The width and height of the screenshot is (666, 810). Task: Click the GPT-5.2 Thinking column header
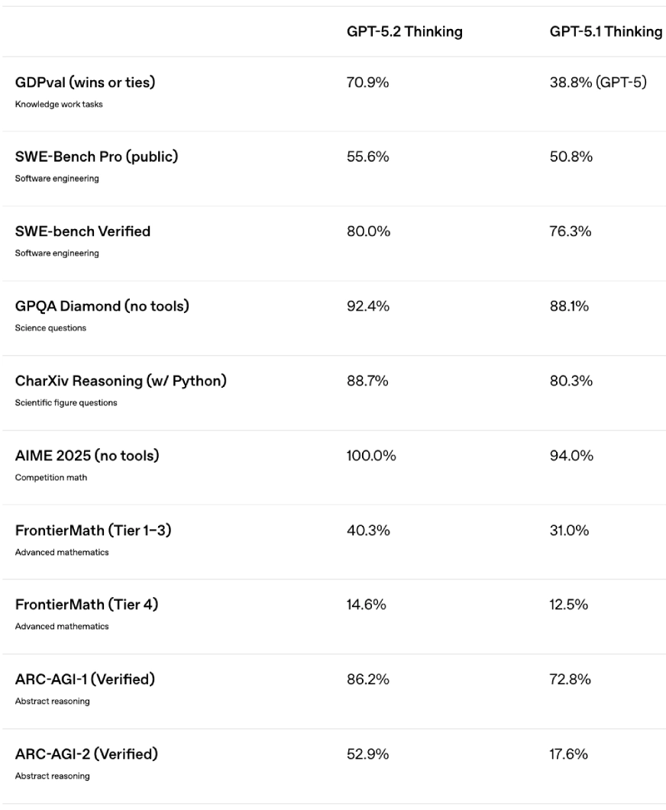click(x=404, y=32)
